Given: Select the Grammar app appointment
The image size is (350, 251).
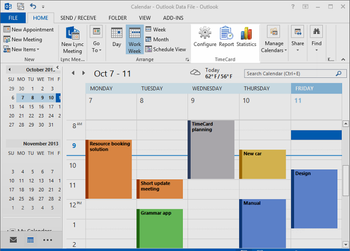Looking at the screenshot, I should point(160,229).
